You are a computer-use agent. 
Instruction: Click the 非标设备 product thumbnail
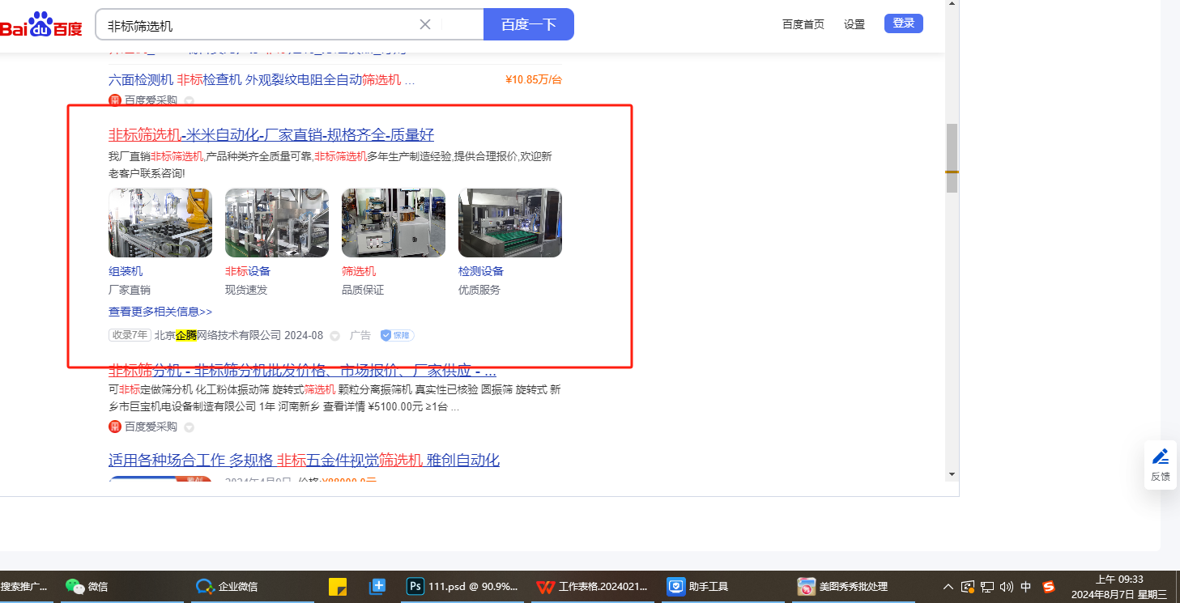coord(277,223)
